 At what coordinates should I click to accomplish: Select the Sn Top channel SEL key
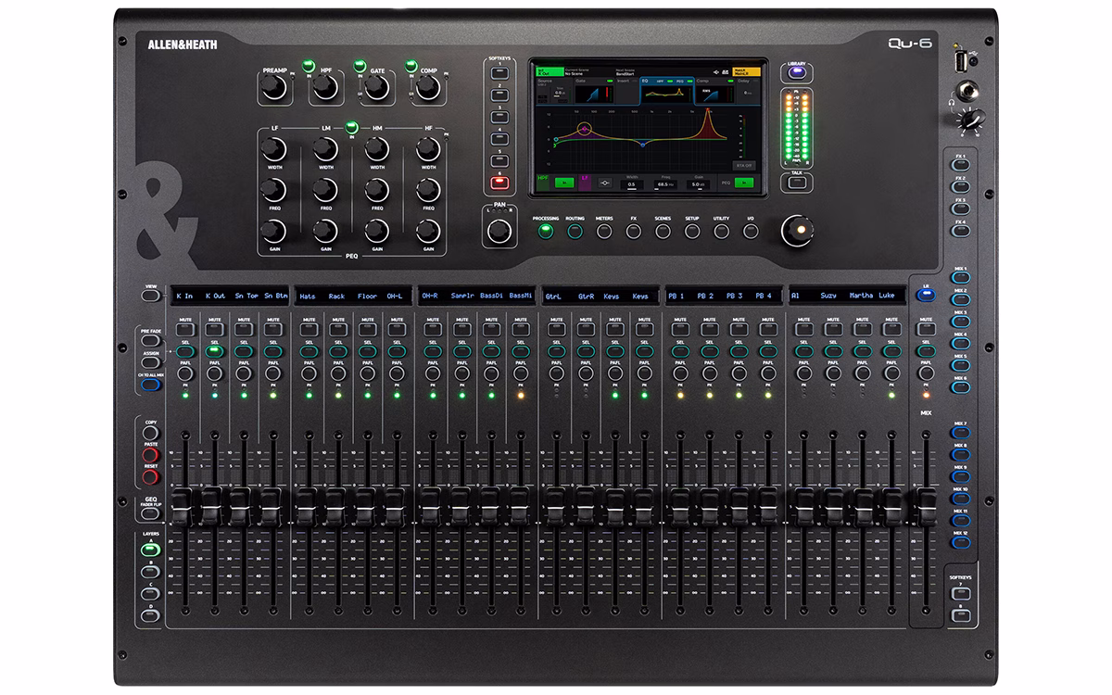[244, 352]
